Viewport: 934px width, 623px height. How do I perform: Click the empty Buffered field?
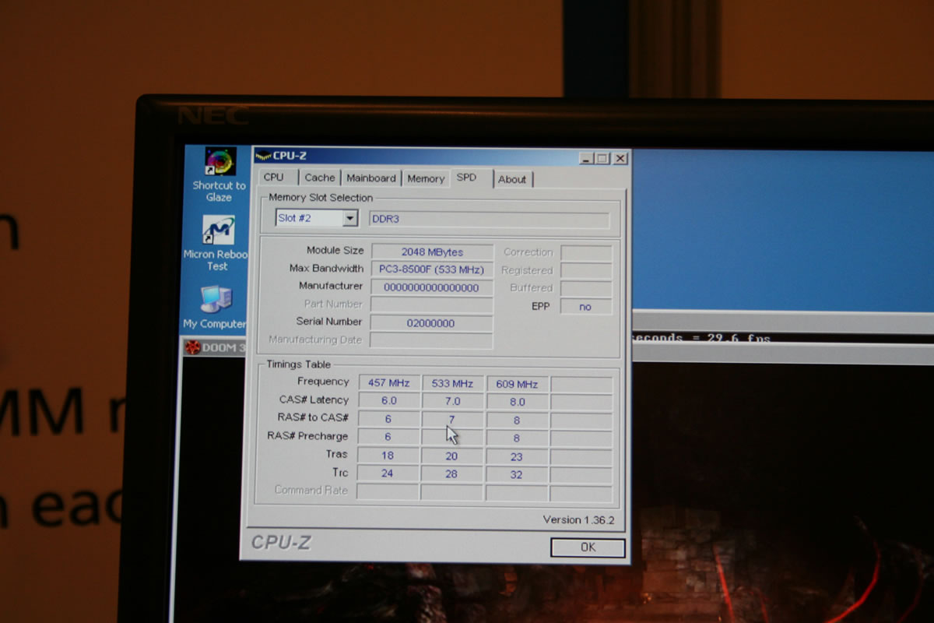(586, 289)
